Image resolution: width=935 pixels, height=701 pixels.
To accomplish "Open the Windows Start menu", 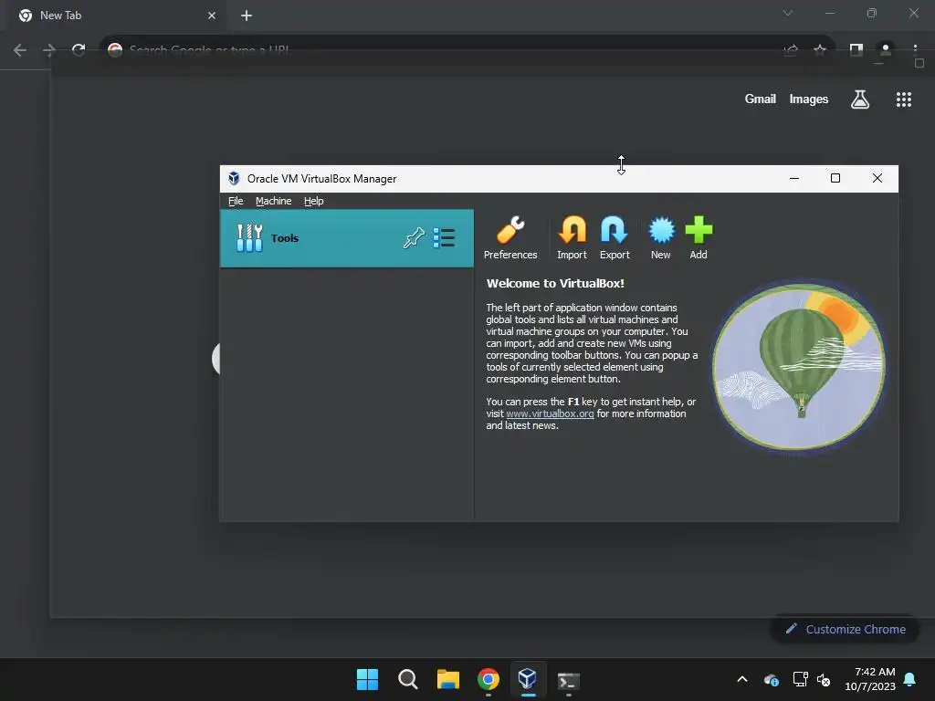I will coord(367,679).
